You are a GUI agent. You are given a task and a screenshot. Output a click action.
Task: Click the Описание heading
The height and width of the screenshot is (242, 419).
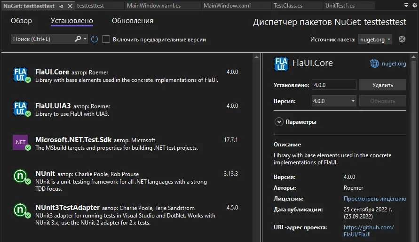point(287,145)
